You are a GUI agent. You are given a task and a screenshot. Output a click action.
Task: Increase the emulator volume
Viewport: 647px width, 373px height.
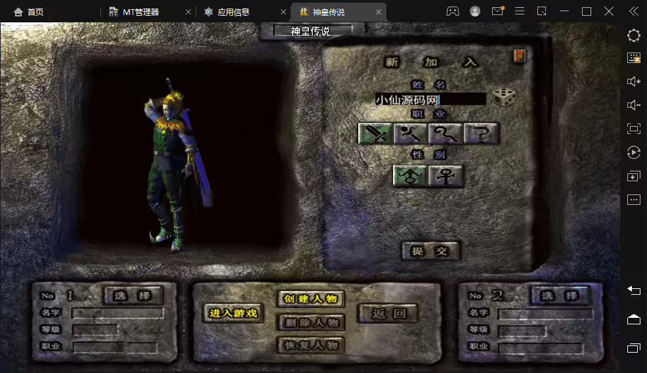coord(634,81)
